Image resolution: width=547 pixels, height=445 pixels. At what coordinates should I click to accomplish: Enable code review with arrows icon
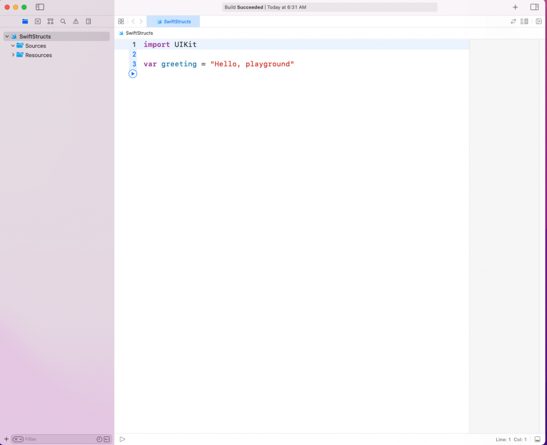[x=513, y=21]
